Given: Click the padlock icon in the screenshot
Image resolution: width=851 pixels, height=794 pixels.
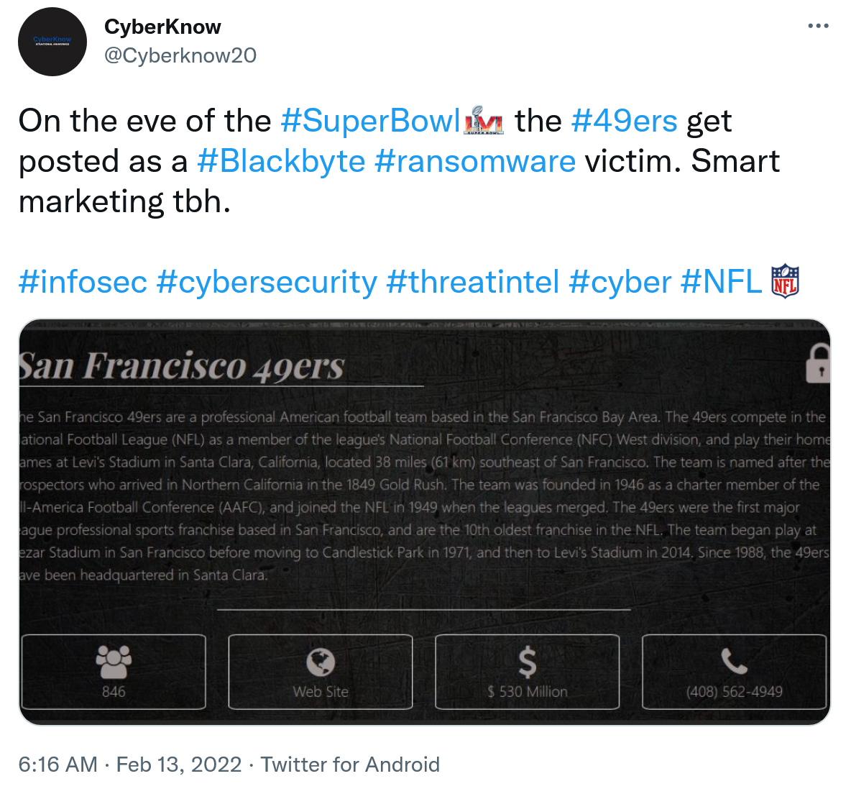Looking at the screenshot, I should 819,362.
